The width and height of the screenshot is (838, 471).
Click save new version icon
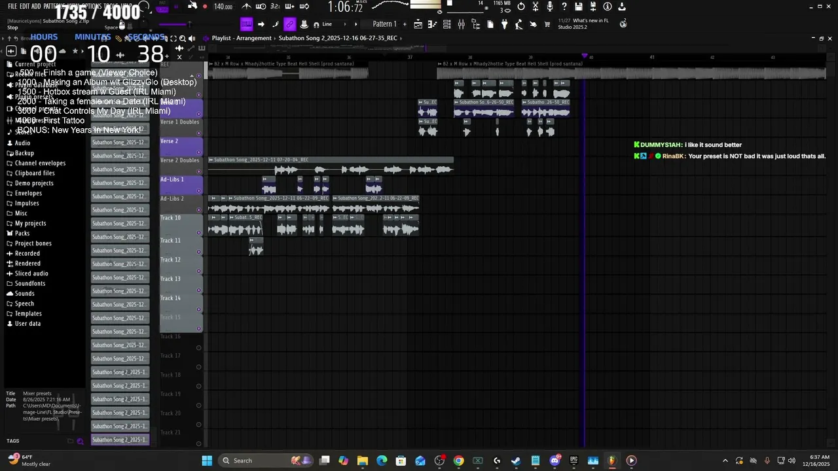click(593, 7)
